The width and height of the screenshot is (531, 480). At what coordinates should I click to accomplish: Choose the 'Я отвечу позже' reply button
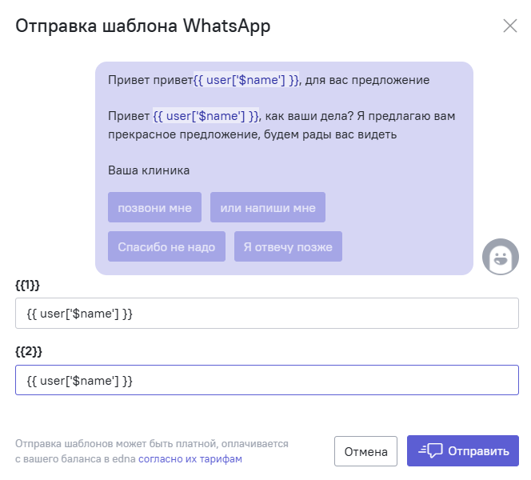[x=288, y=246]
